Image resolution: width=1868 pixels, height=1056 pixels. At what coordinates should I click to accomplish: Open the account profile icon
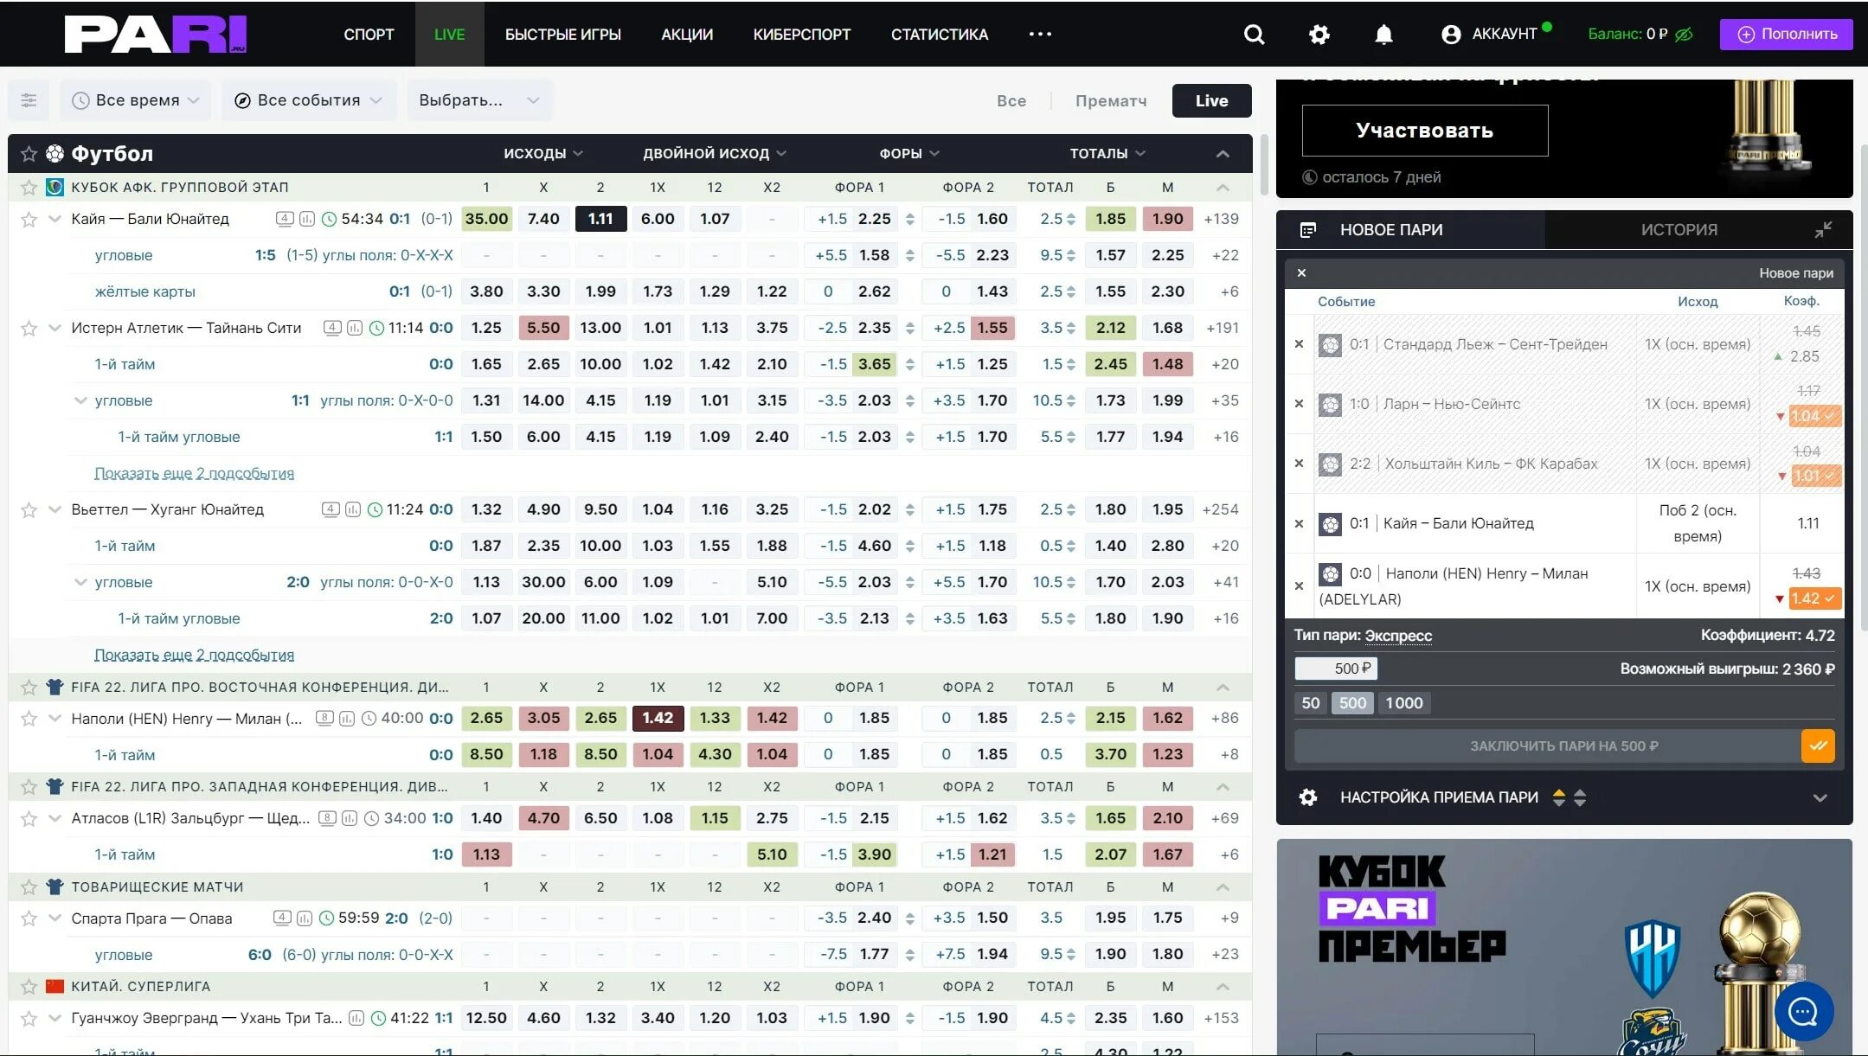(x=1451, y=35)
